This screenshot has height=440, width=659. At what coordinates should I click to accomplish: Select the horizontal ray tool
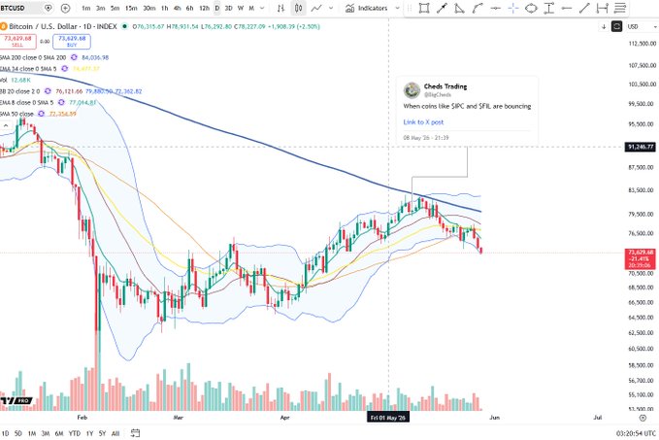(x=567, y=8)
